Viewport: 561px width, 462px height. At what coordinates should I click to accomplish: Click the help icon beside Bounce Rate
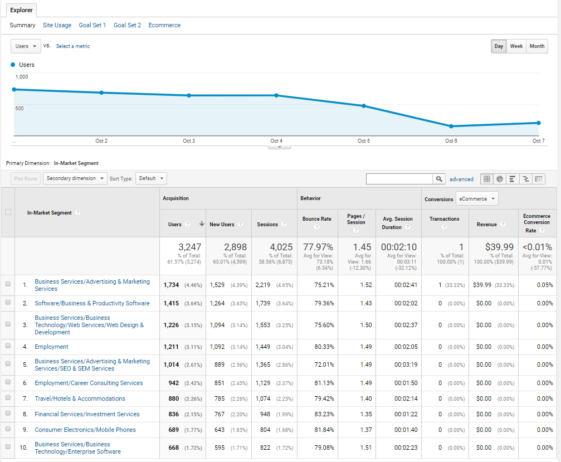[317, 227]
